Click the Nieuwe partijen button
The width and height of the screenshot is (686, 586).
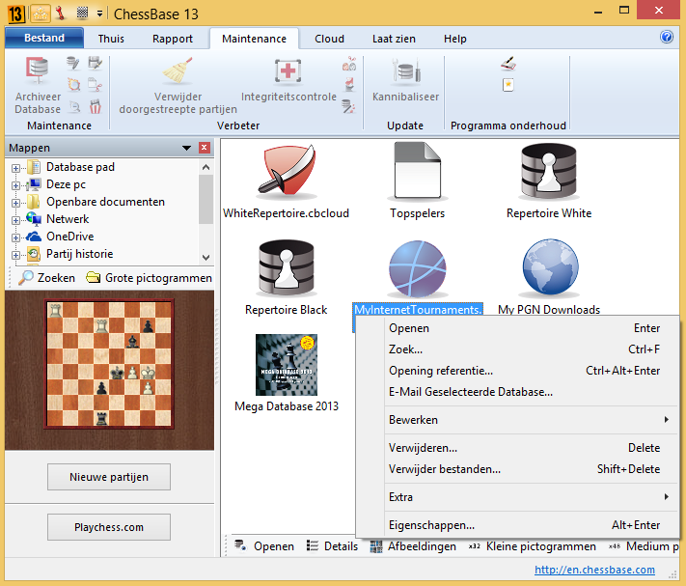[x=109, y=477]
